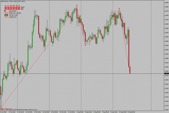The width and height of the screenshot is (169, 113).
Task: Click the 157 daily average value
Action: point(6,17)
